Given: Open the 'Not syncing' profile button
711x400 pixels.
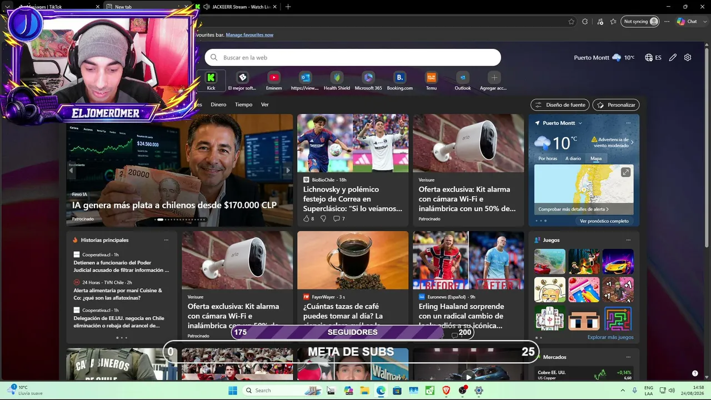Looking at the screenshot, I should tap(640, 22).
